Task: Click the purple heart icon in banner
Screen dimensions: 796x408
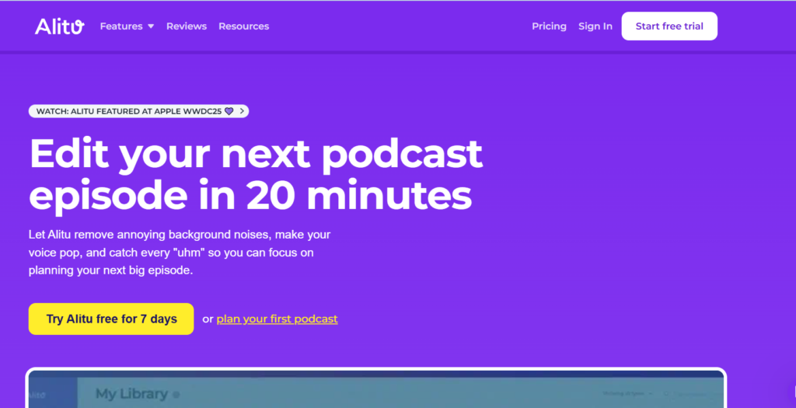Action: [x=229, y=111]
